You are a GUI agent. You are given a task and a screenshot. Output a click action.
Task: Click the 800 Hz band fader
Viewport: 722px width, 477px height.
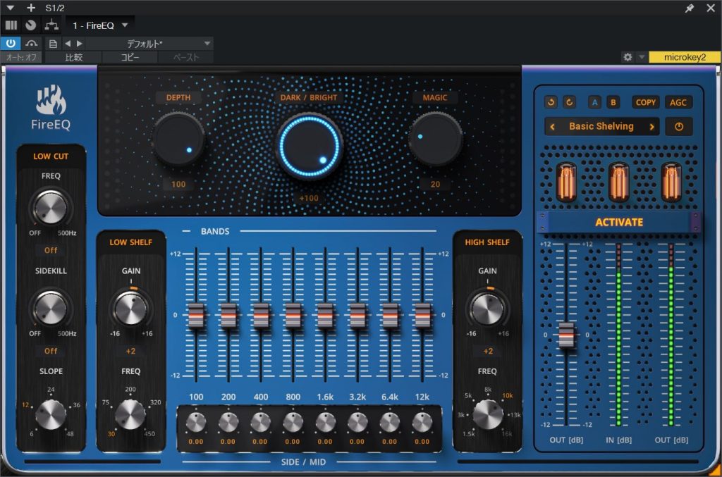(293, 315)
